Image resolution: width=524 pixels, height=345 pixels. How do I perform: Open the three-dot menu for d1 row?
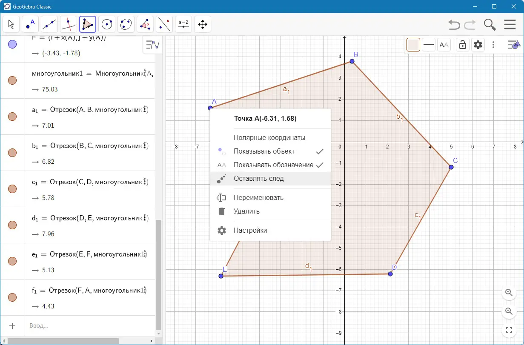pyautogui.click(x=145, y=218)
